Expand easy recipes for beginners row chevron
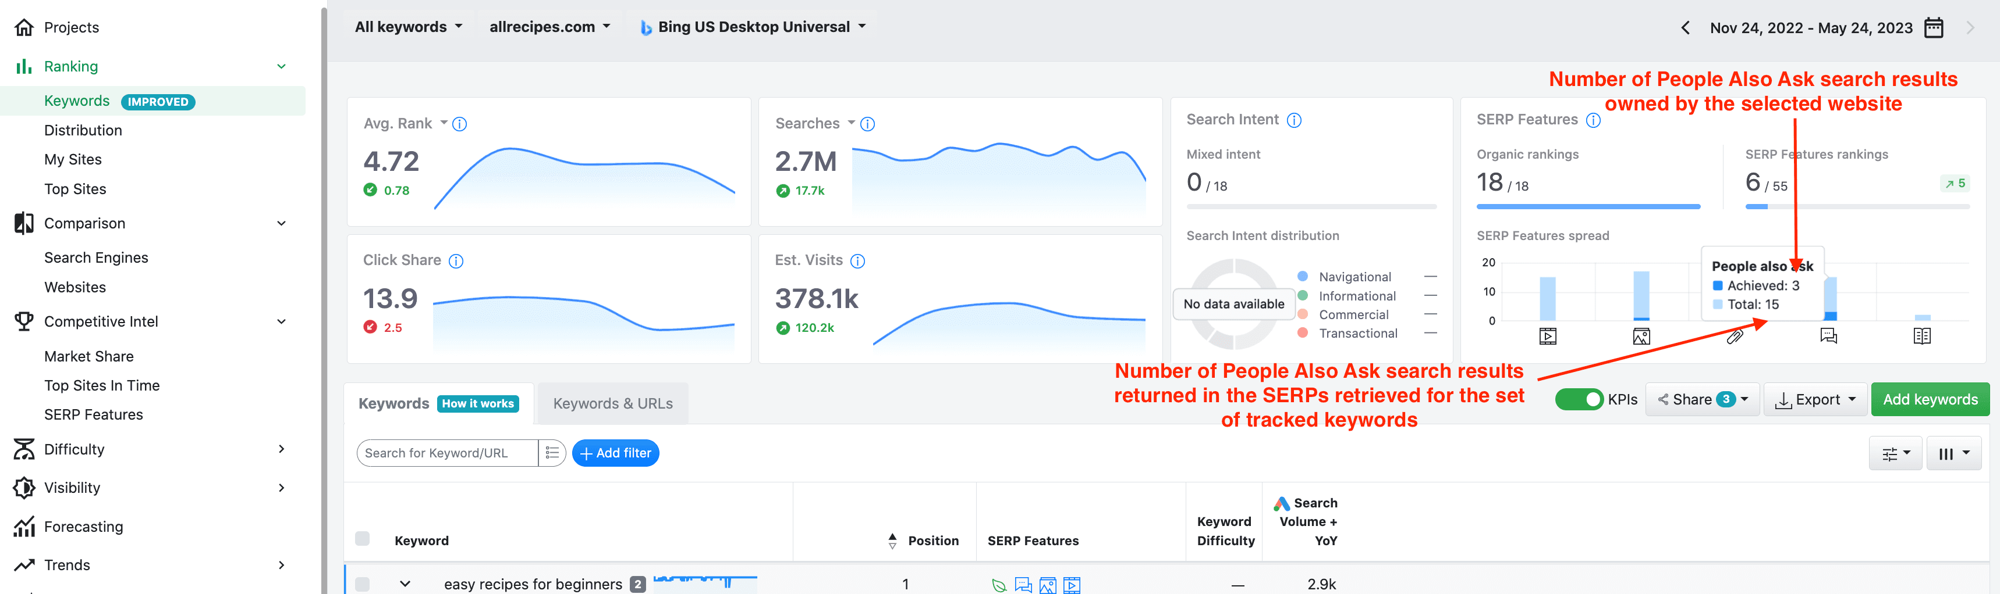The width and height of the screenshot is (2000, 594). coord(405,584)
